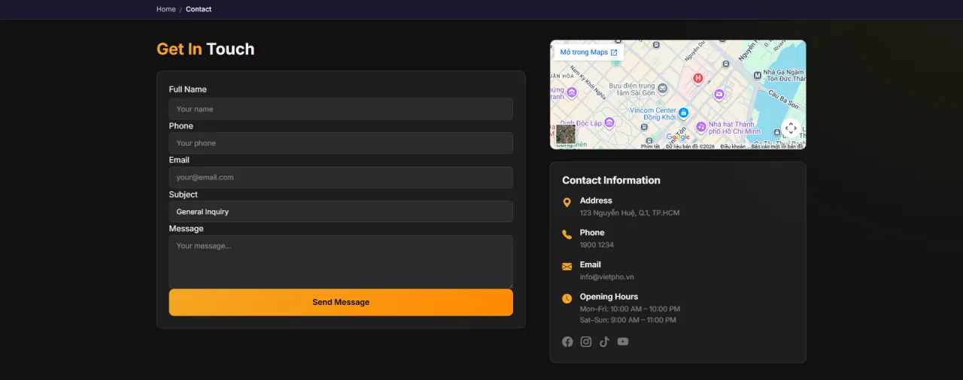Click the Contact Information heading
The width and height of the screenshot is (963, 380).
[x=611, y=180]
